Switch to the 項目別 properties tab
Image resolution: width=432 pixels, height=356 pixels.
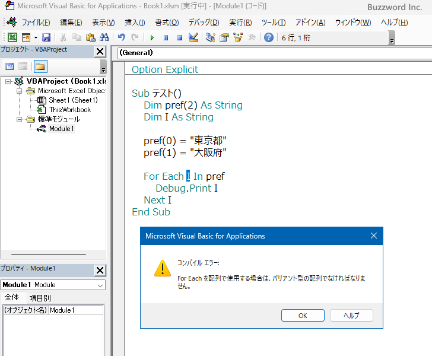[x=40, y=298]
